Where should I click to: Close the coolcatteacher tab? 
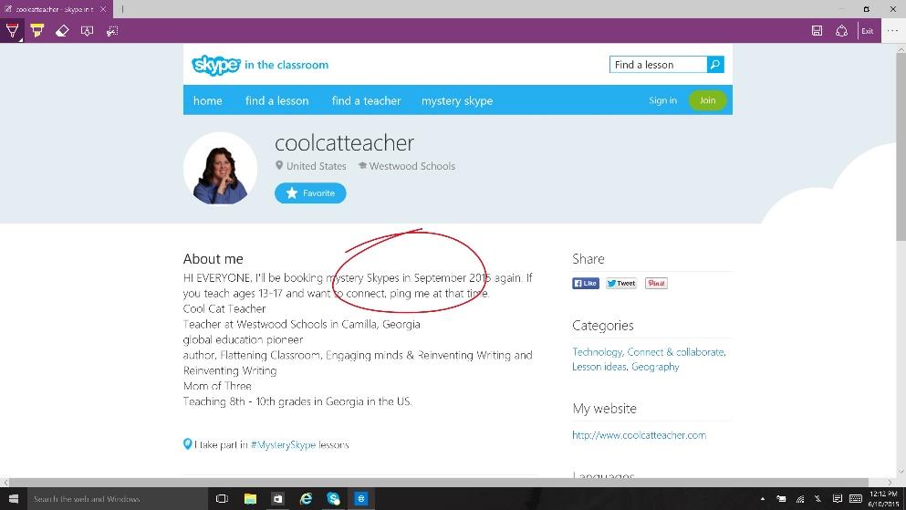103,9
